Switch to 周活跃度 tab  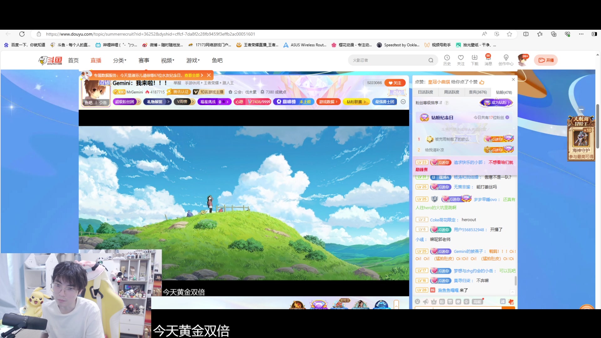[x=451, y=92]
